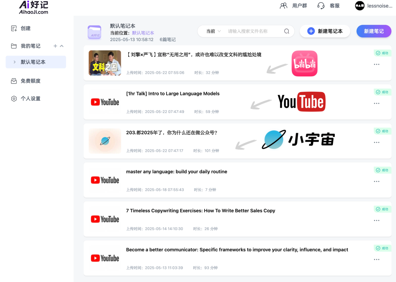Open the 用户群 label in top bar
This screenshot has height=282, width=396.
(300, 6)
